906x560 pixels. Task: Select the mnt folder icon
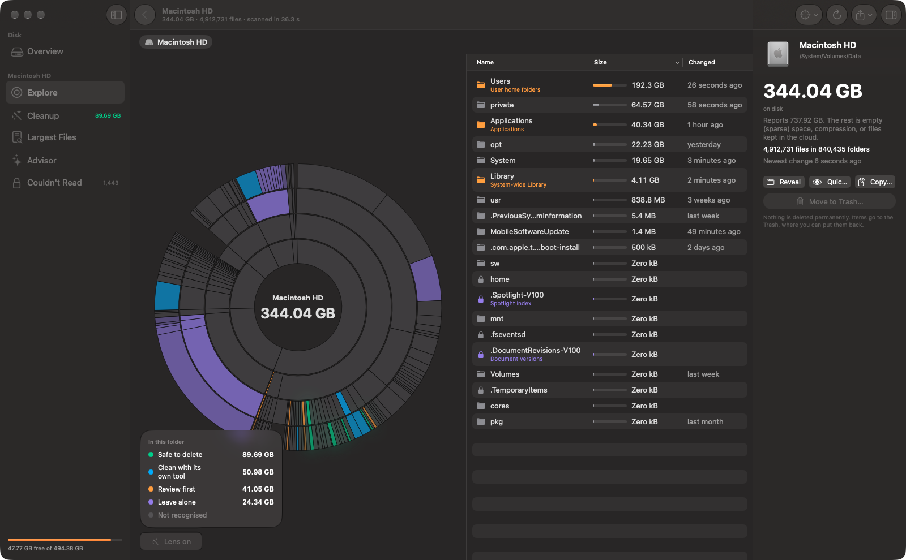coord(481,318)
